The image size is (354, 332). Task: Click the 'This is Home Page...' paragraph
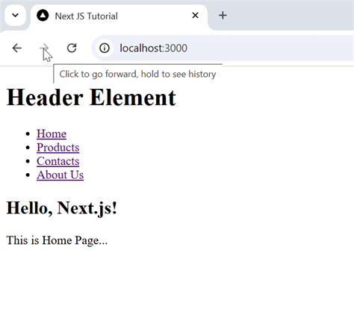pyautogui.click(x=57, y=240)
